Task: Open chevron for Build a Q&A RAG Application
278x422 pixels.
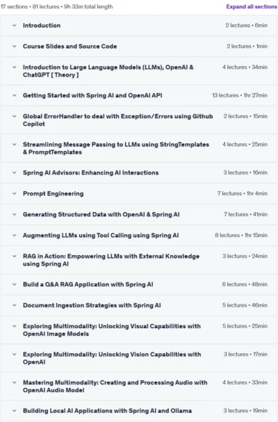Action: (x=15, y=284)
